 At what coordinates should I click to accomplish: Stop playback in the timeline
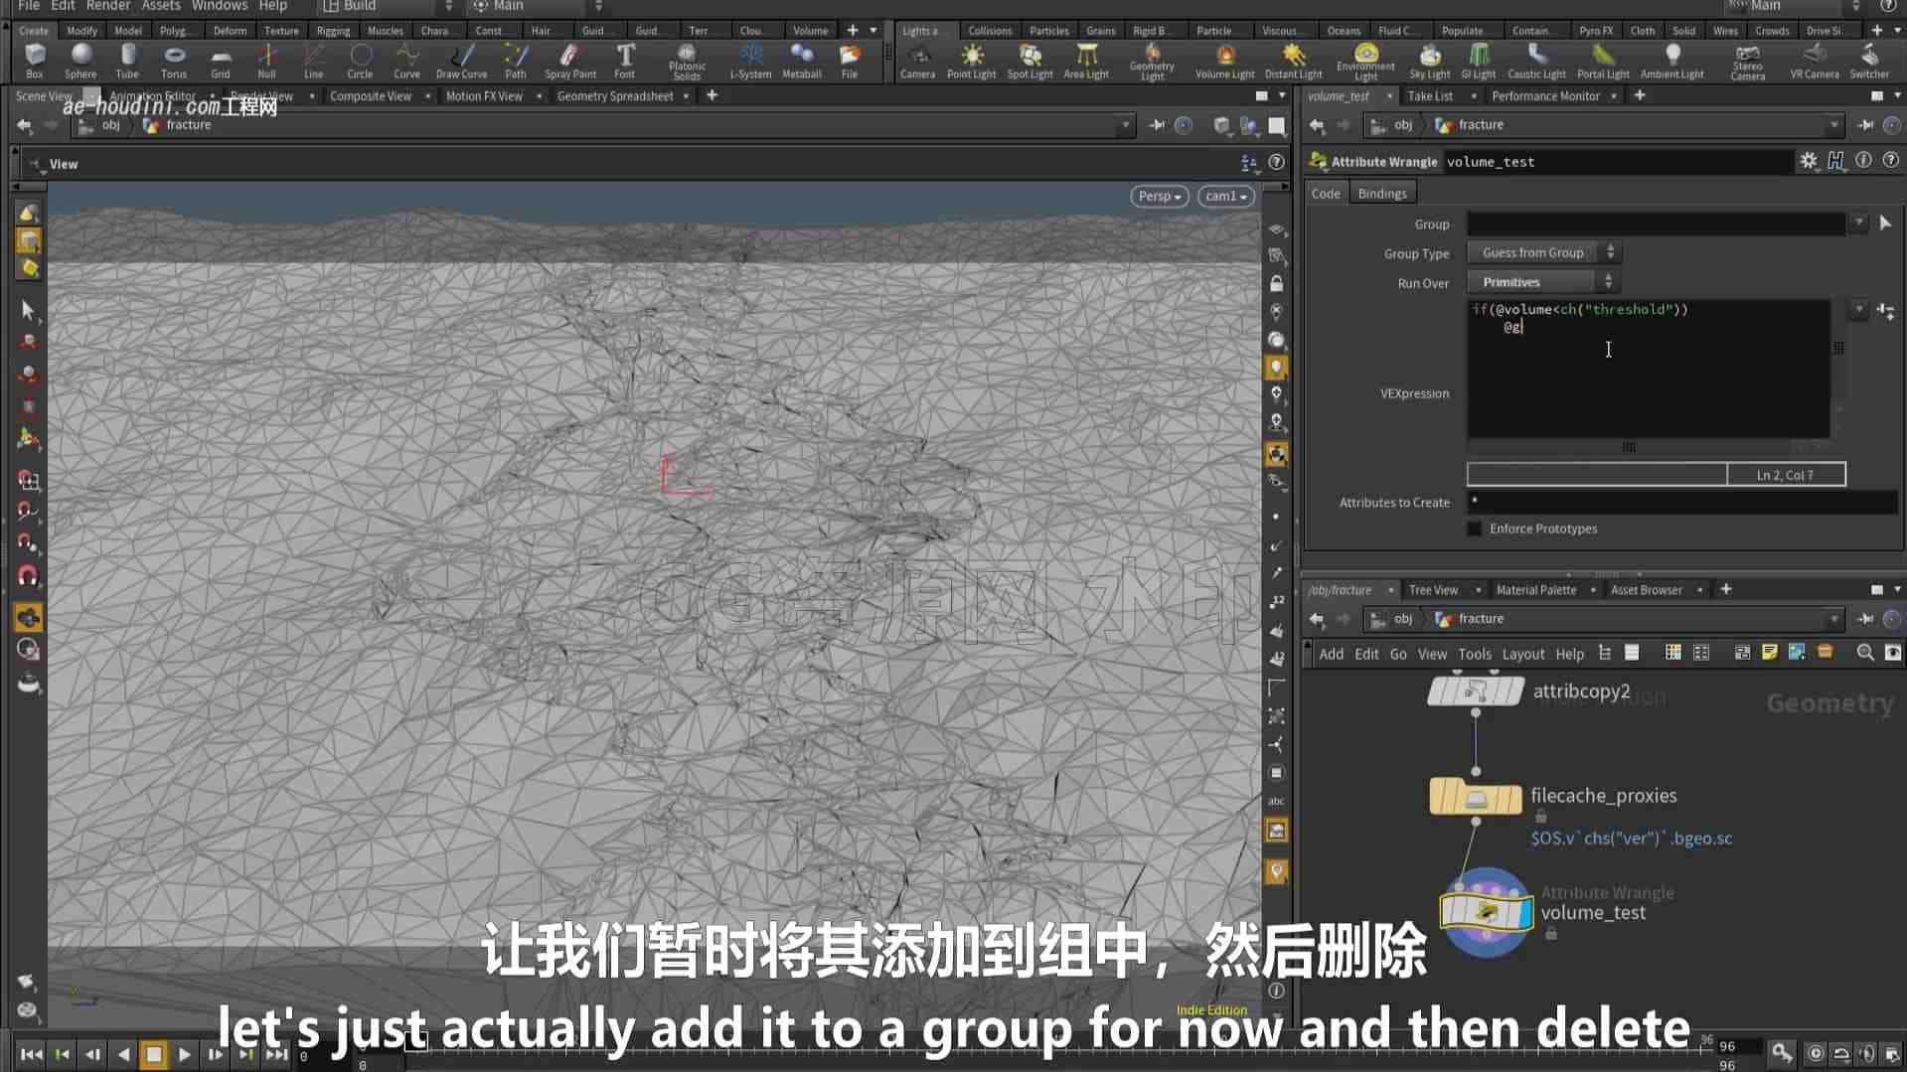coord(154,1054)
